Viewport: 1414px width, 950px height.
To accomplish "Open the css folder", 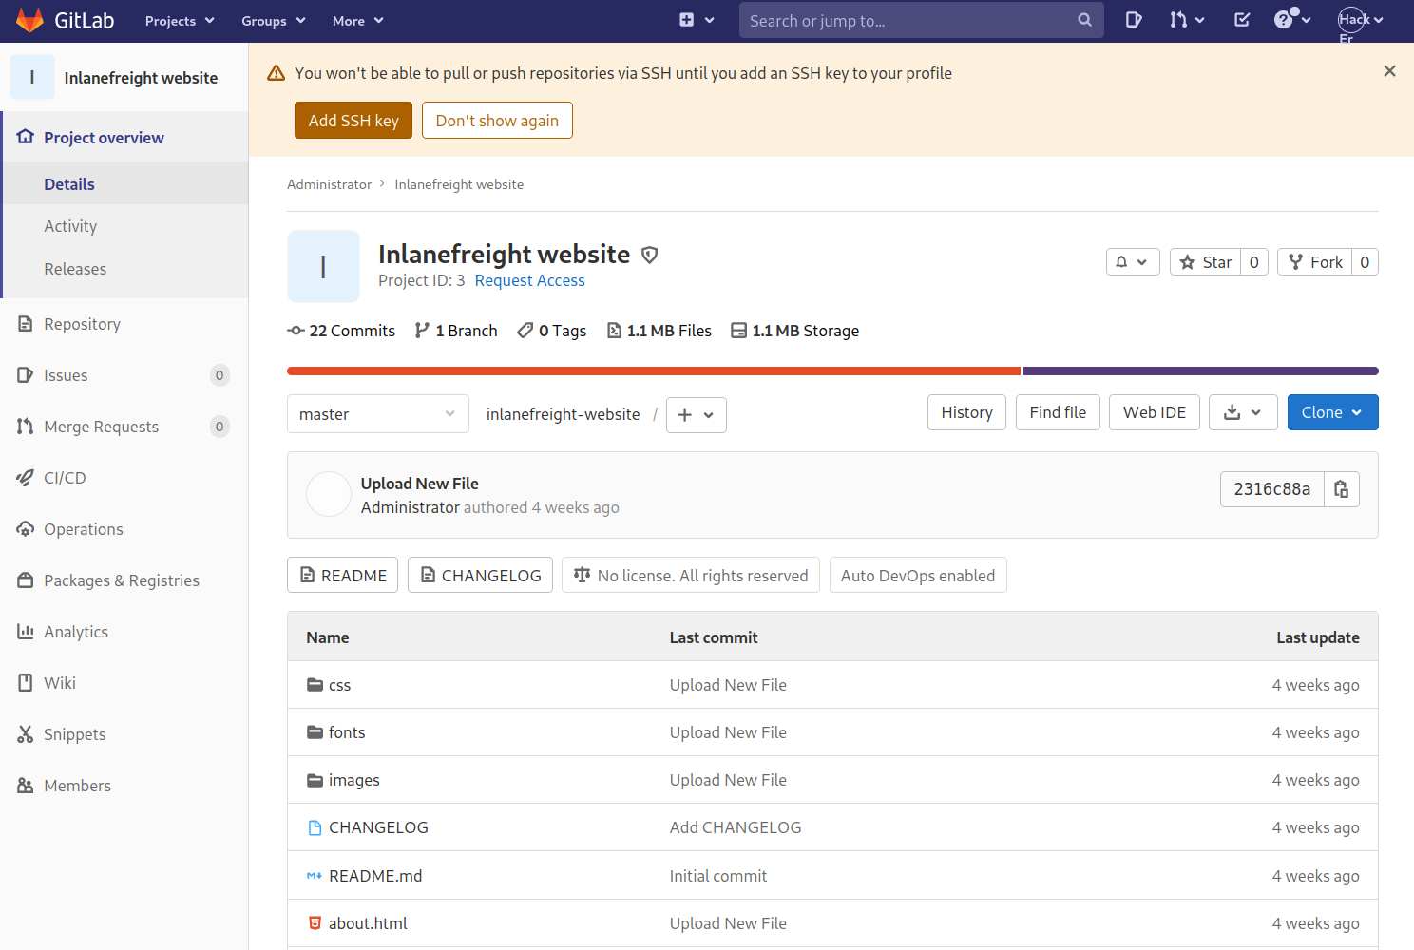I will 339,685.
